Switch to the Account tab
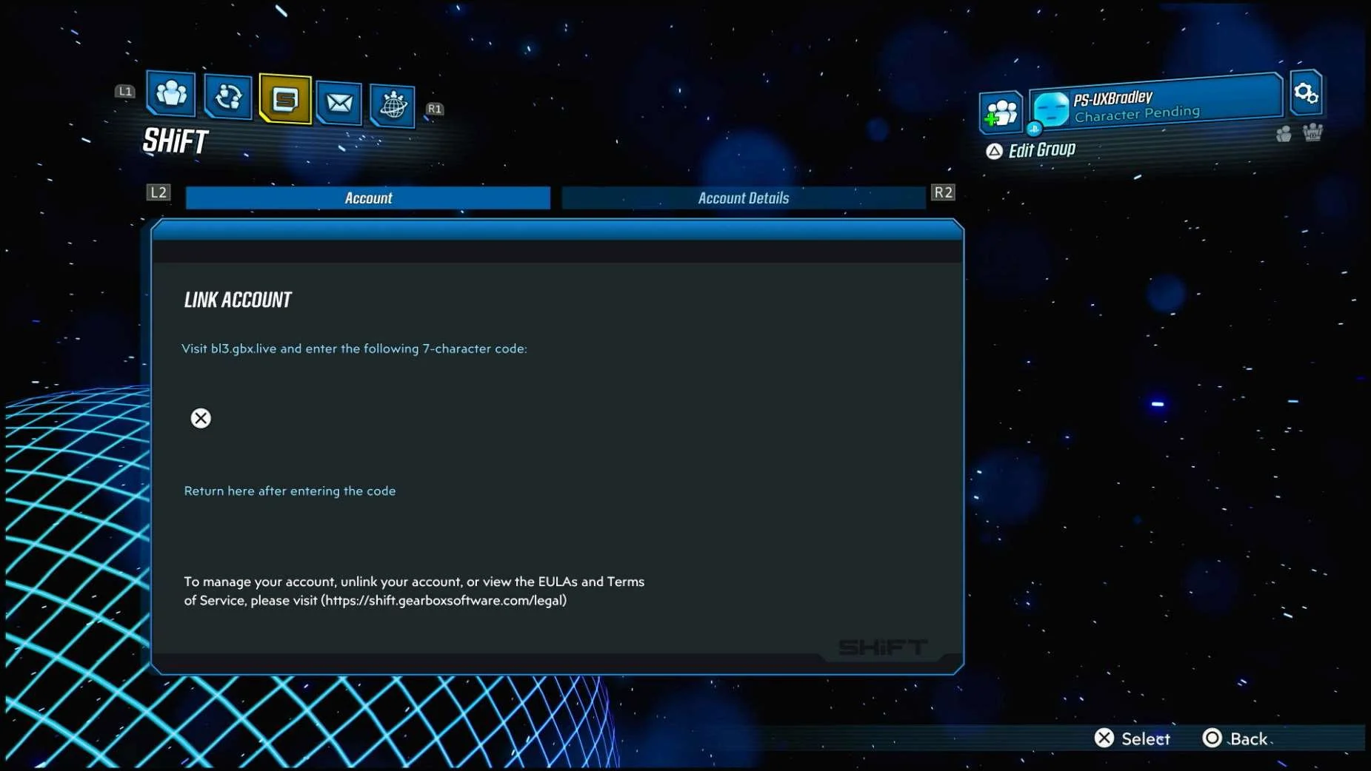Viewport: 1371px width, 771px height. click(x=368, y=198)
